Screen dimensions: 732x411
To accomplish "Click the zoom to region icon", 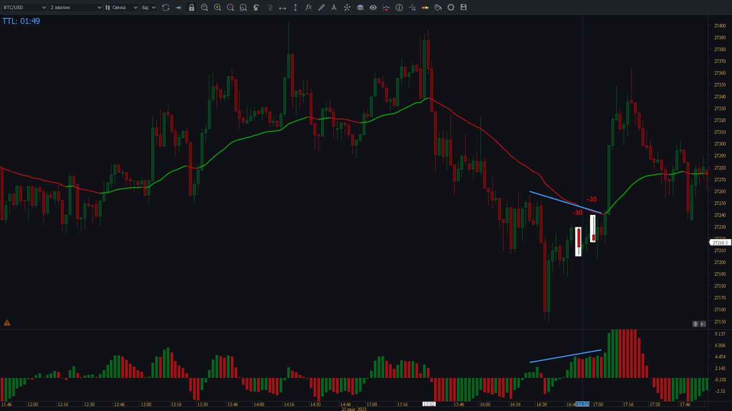I will [x=243, y=7].
